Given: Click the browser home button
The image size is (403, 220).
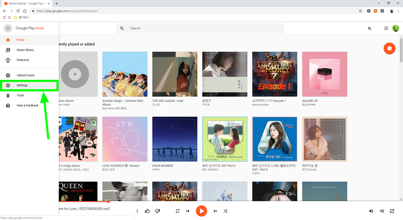Looking at the screenshot, I should click(25, 11).
